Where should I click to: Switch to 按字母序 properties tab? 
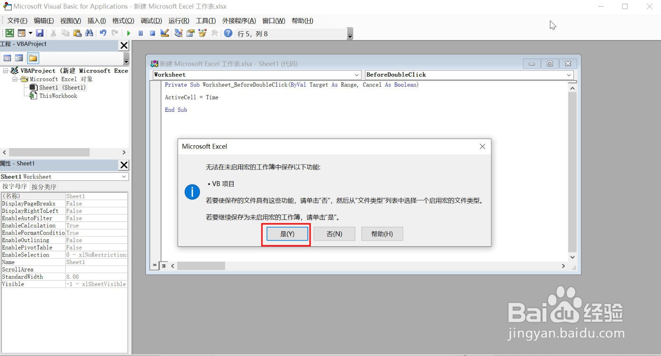(x=14, y=186)
